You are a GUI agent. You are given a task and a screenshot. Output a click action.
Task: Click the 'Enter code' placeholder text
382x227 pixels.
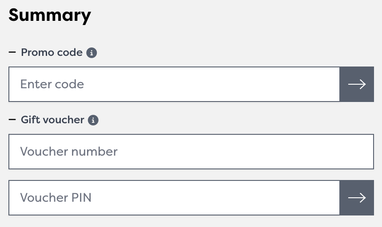click(52, 84)
